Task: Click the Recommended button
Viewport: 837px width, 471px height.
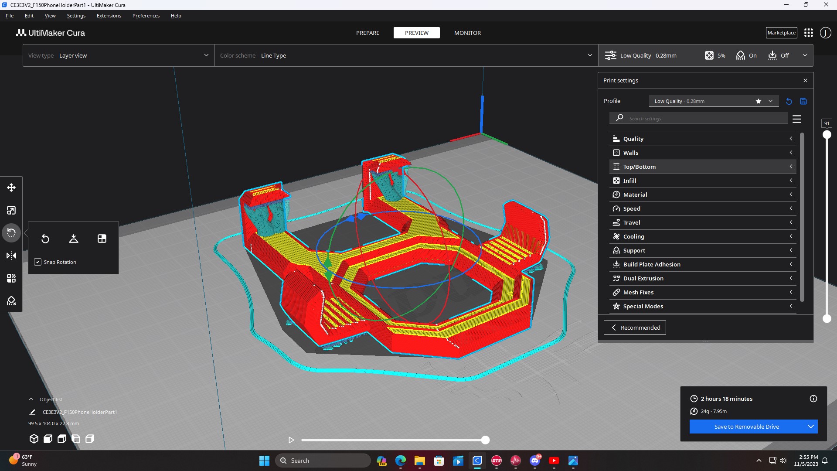Action: (x=635, y=328)
